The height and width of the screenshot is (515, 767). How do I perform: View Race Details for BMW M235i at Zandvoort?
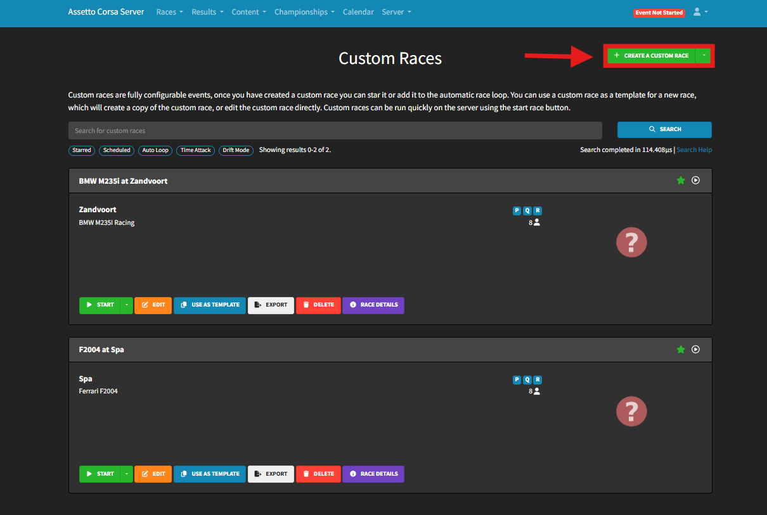coord(373,305)
